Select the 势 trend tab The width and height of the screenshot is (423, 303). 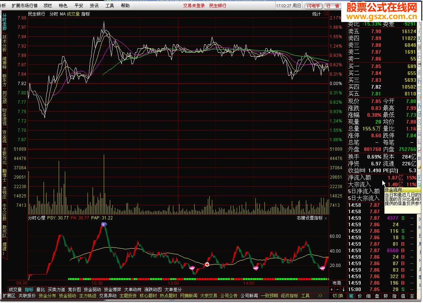[x=386, y=296]
